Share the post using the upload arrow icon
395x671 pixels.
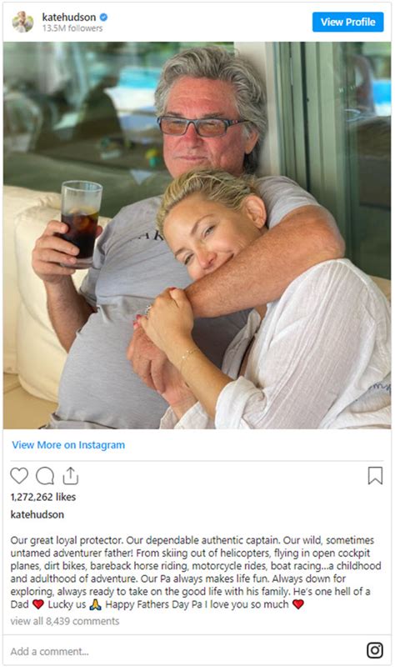(70, 475)
